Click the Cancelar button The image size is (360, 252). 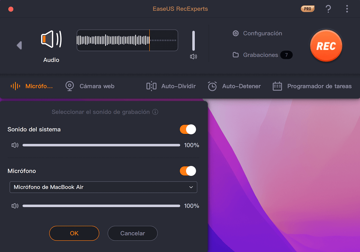[132, 233]
